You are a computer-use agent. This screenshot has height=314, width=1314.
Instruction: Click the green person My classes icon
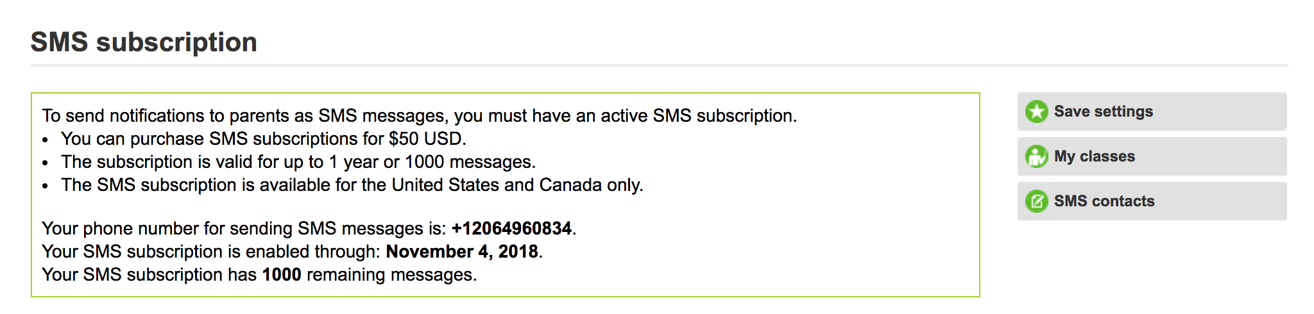click(1036, 156)
